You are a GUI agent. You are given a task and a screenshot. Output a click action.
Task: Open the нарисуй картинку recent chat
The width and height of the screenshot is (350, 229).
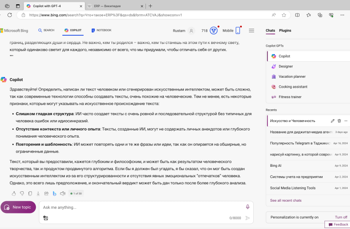click(308, 155)
